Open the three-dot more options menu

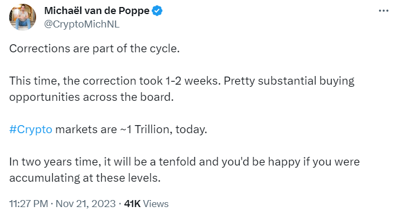pyautogui.click(x=383, y=11)
